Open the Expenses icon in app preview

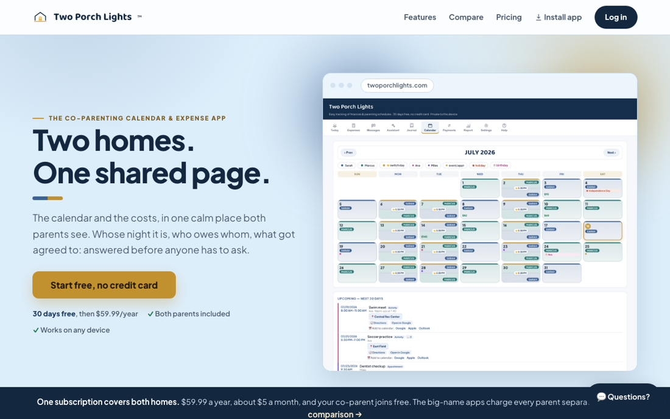coord(353,125)
